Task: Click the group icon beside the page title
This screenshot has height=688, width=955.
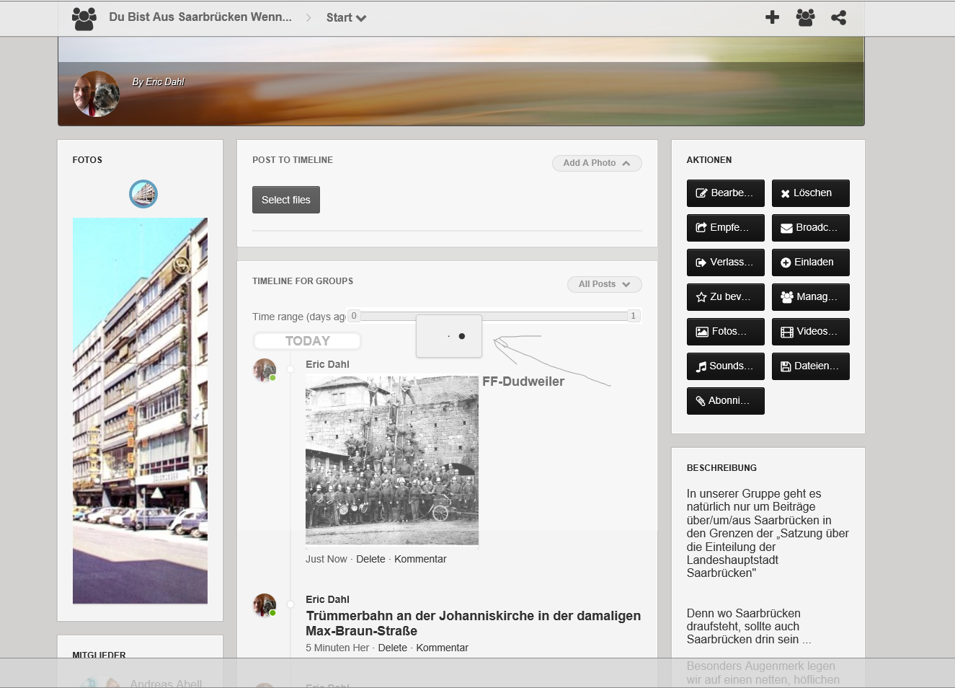Action: [x=84, y=18]
